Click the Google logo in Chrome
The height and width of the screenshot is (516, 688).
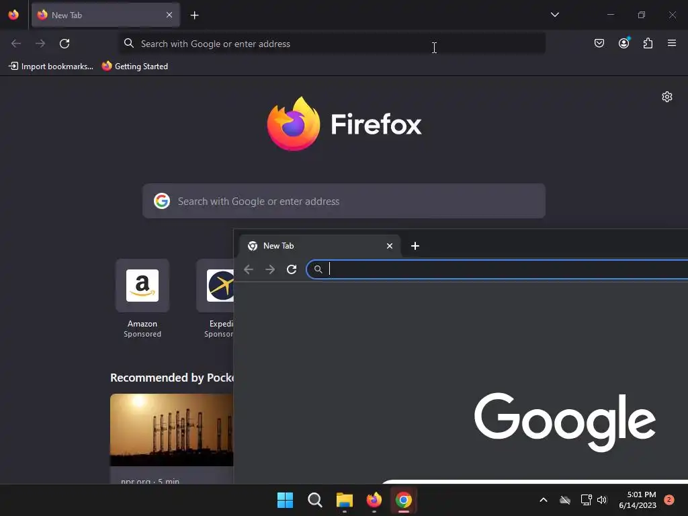click(x=565, y=422)
